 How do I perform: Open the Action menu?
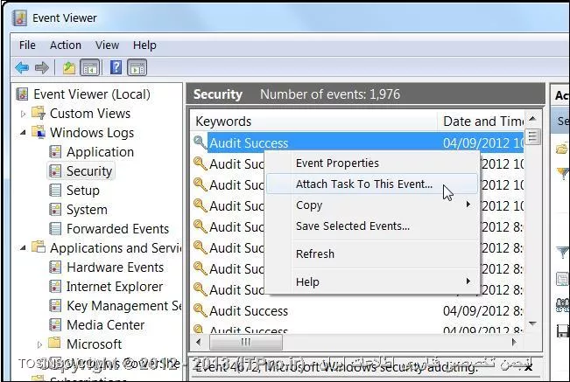click(66, 45)
